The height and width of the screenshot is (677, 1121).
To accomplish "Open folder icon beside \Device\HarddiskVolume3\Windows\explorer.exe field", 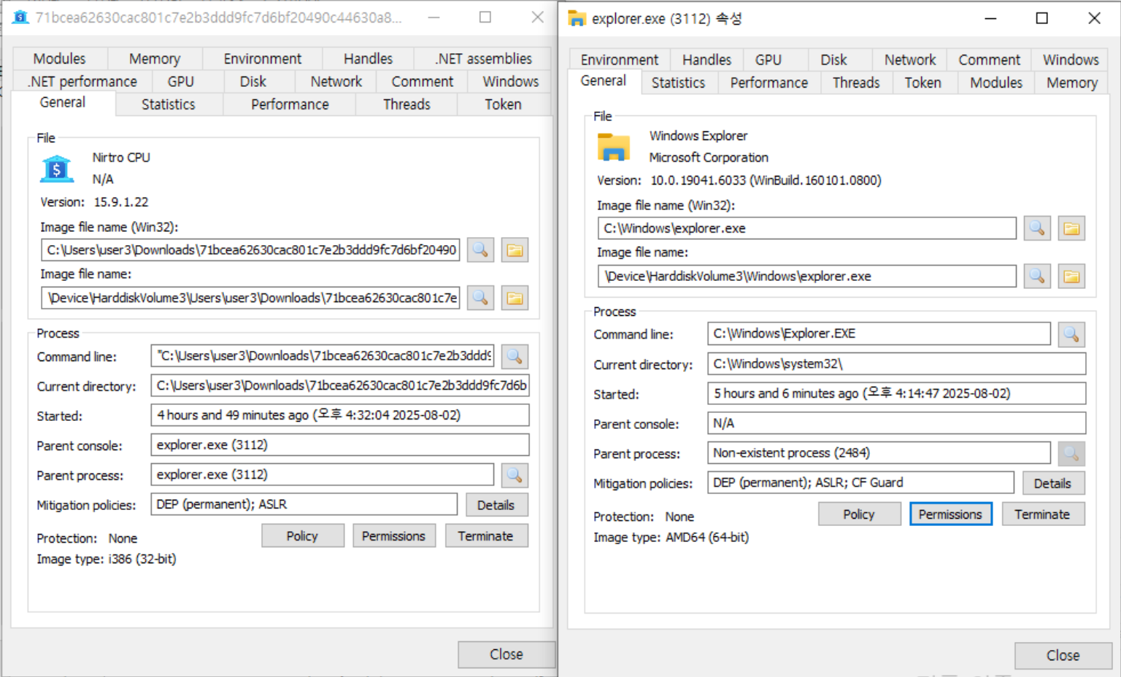I will 1071,276.
